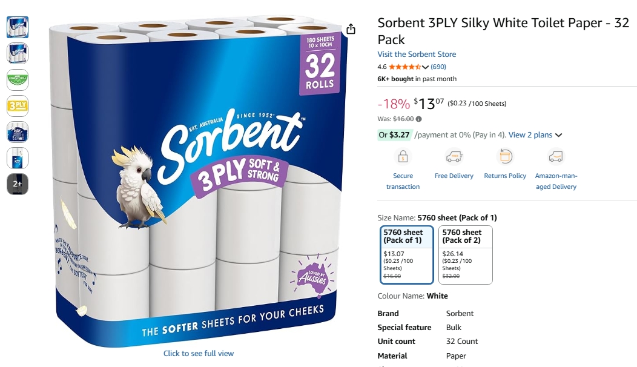The width and height of the screenshot is (637, 367).
Task: Click the Returns Policy text link
Action: [505, 176]
